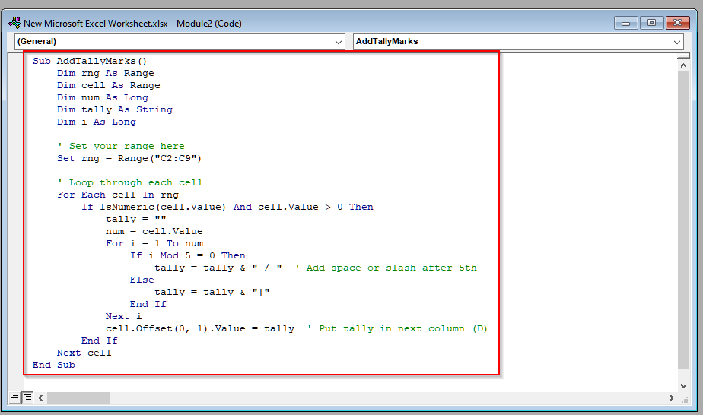
Task: Click the split bar above the vertical scrollbar
Action: 683,56
